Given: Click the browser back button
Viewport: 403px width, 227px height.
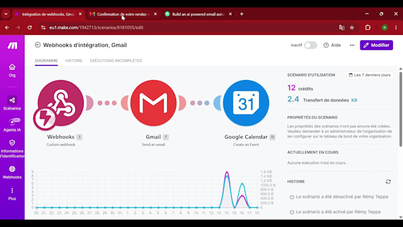Looking at the screenshot, I should (x=7, y=27).
